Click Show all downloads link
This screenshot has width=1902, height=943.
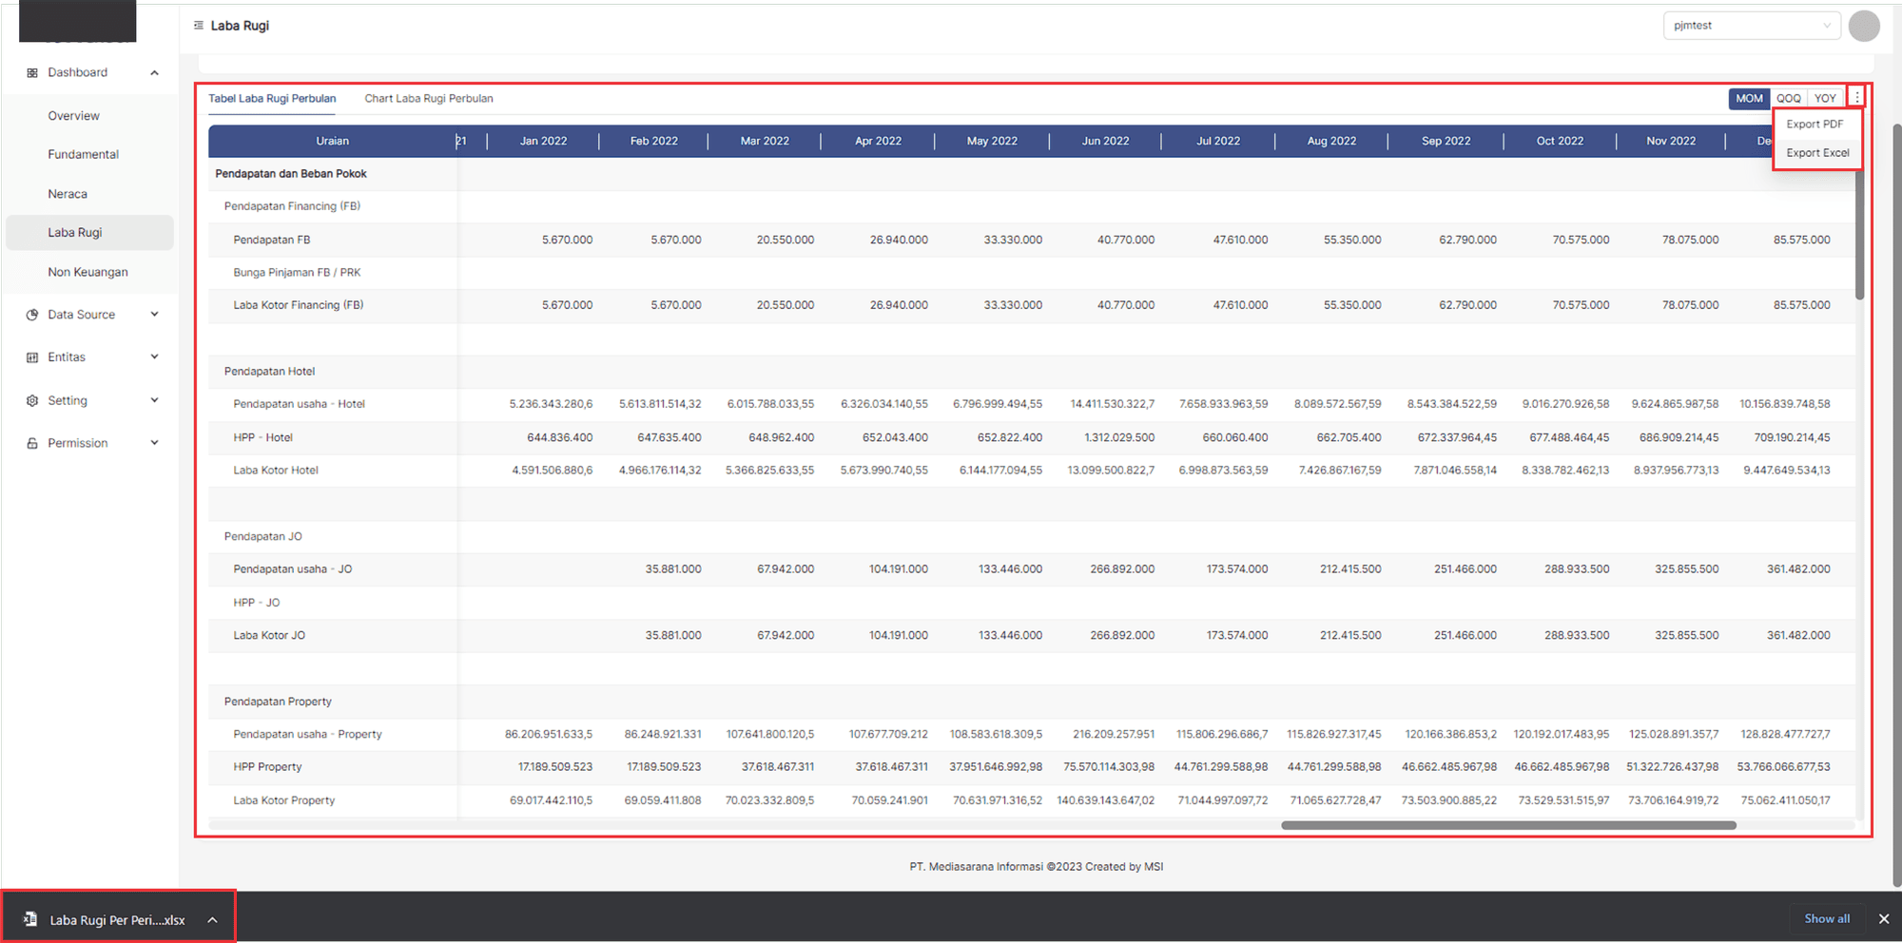(x=1827, y=919)
